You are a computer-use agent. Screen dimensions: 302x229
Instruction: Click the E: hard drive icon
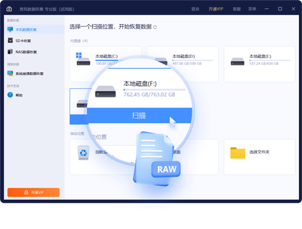click(237, 62)
